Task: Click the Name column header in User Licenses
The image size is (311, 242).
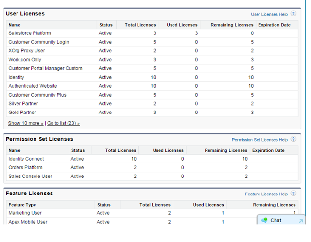Action: click(15, 25)
